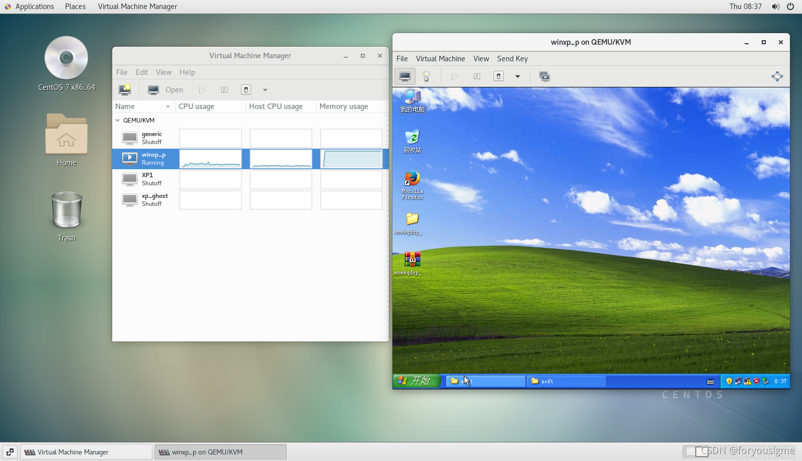
Task: Open File menu in winxp_p console window
Action: coord(402,59)
